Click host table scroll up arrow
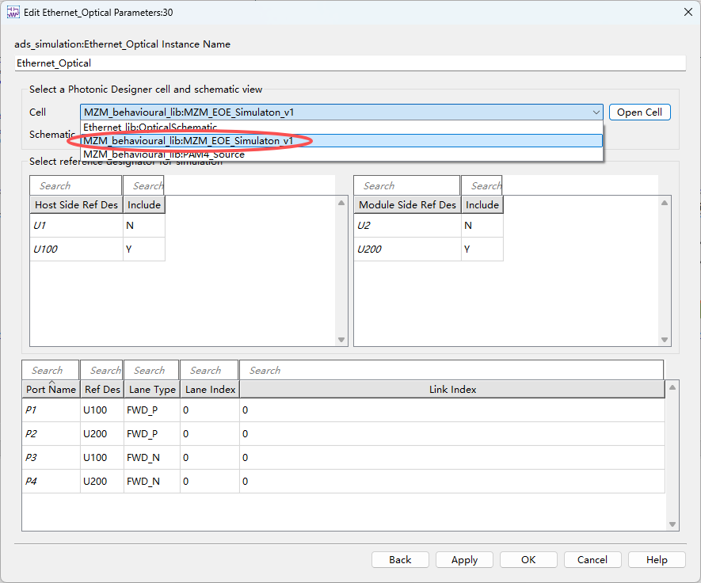Image resolution: width=701 pixels, height=583 pixels. (x=341, y=203)
